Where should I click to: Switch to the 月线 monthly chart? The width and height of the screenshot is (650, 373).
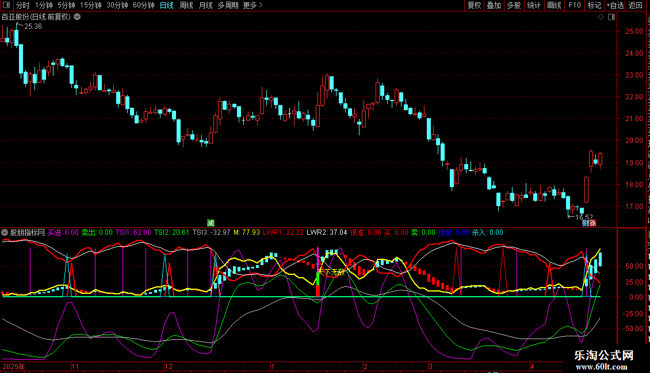[205, 5]
